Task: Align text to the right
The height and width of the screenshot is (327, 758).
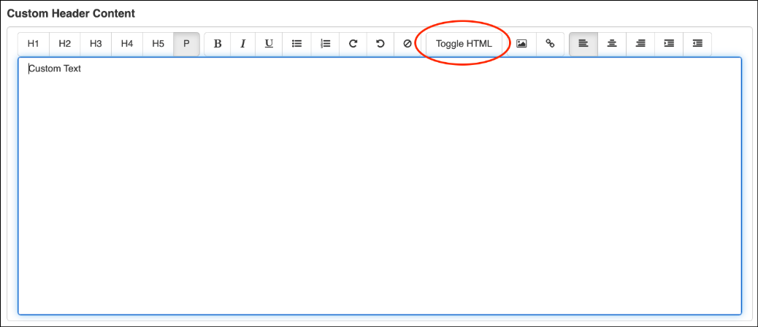Action: [640, 44]
